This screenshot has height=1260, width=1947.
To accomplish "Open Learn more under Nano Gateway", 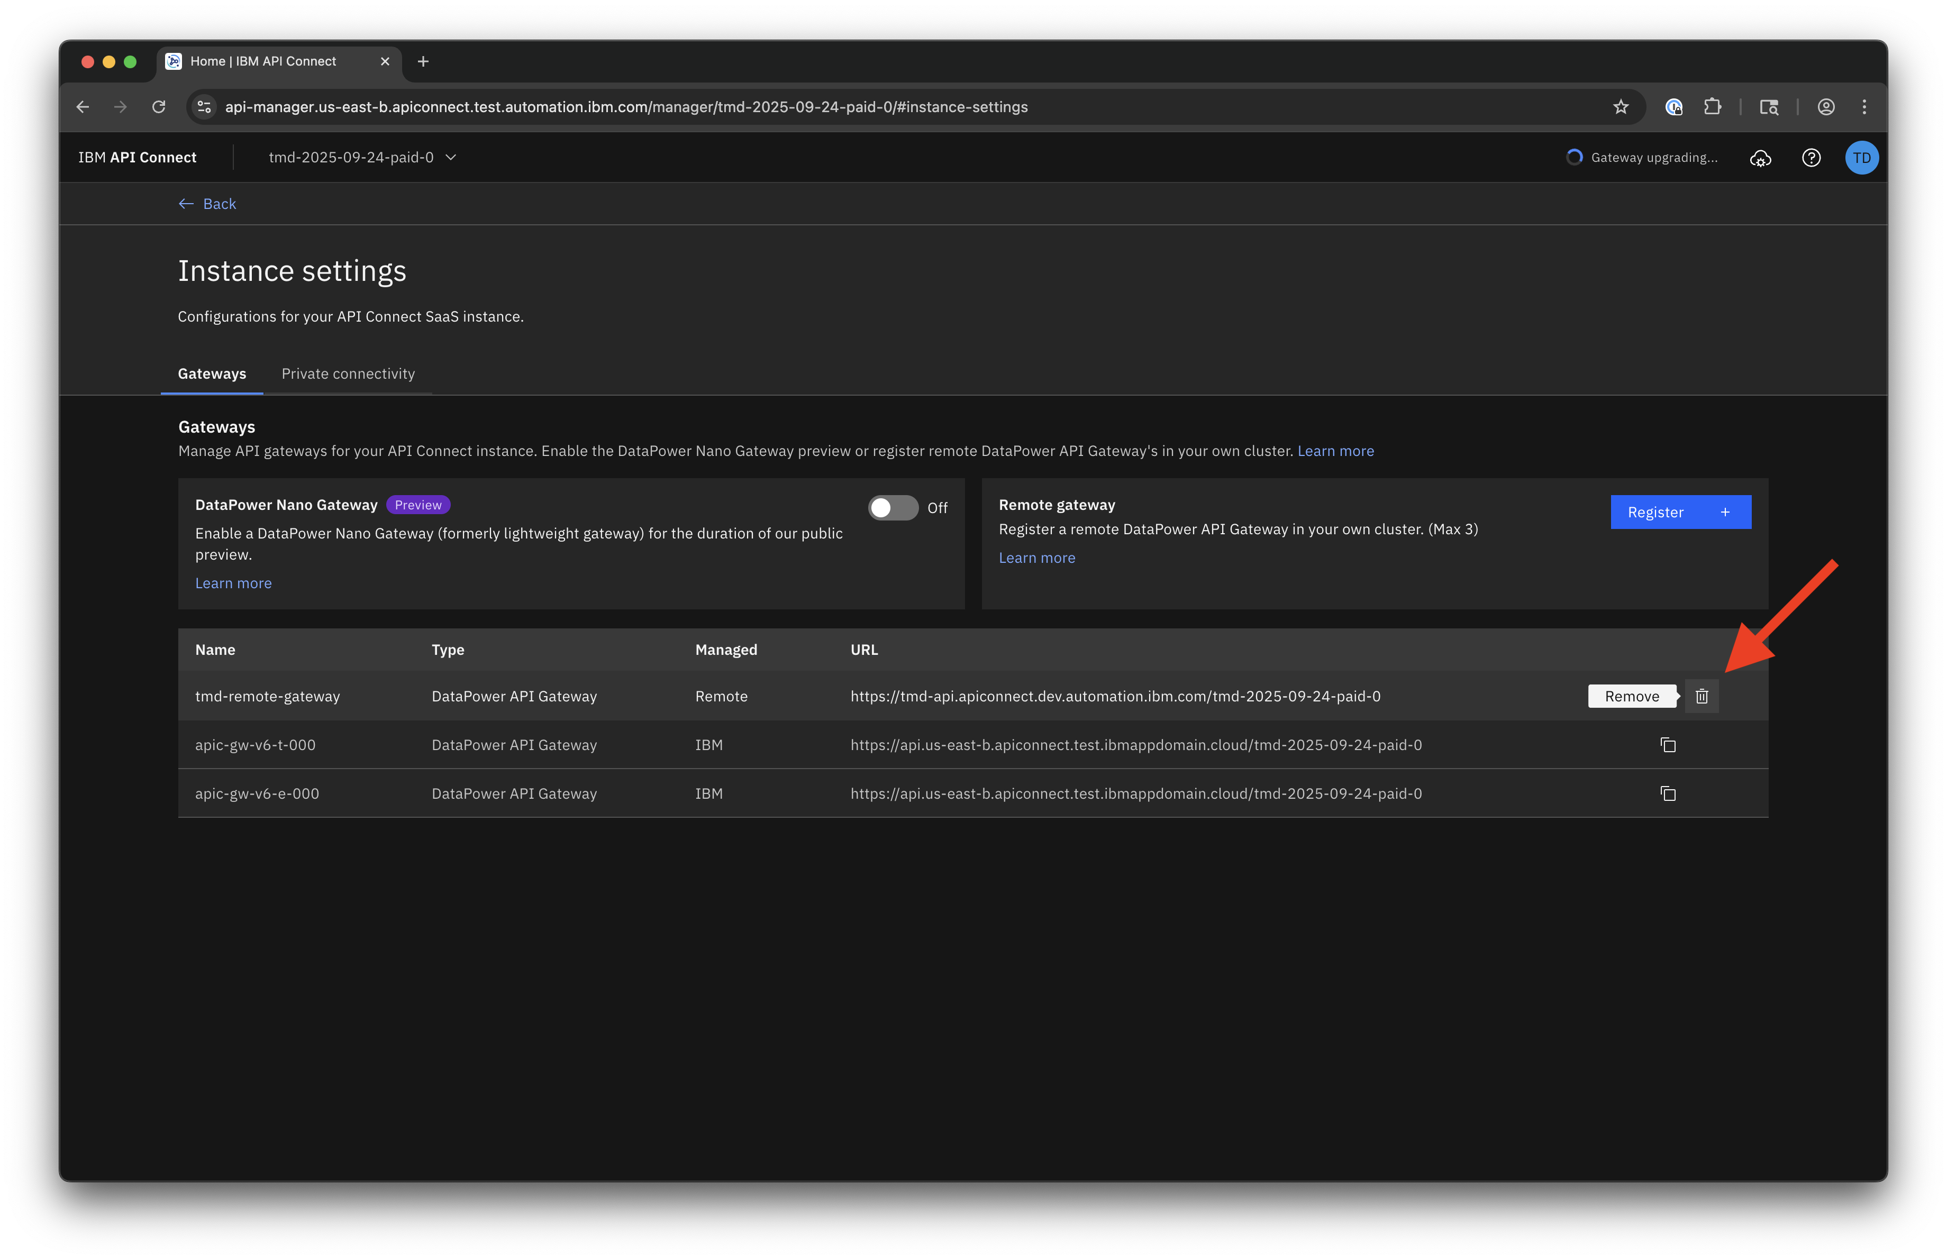I will 233,583.
